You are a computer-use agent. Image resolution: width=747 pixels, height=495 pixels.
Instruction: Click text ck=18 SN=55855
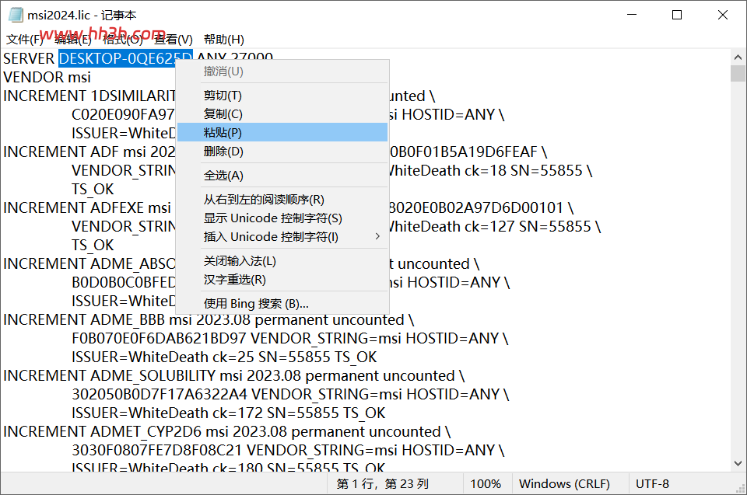pyautogui.click(x=523, y=170)
